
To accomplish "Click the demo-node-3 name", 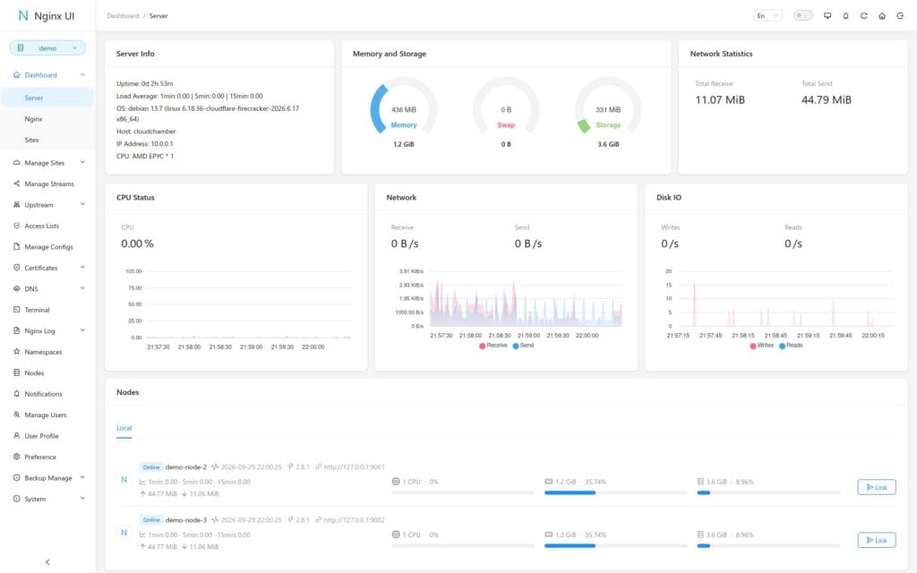I will pos(186,520).
